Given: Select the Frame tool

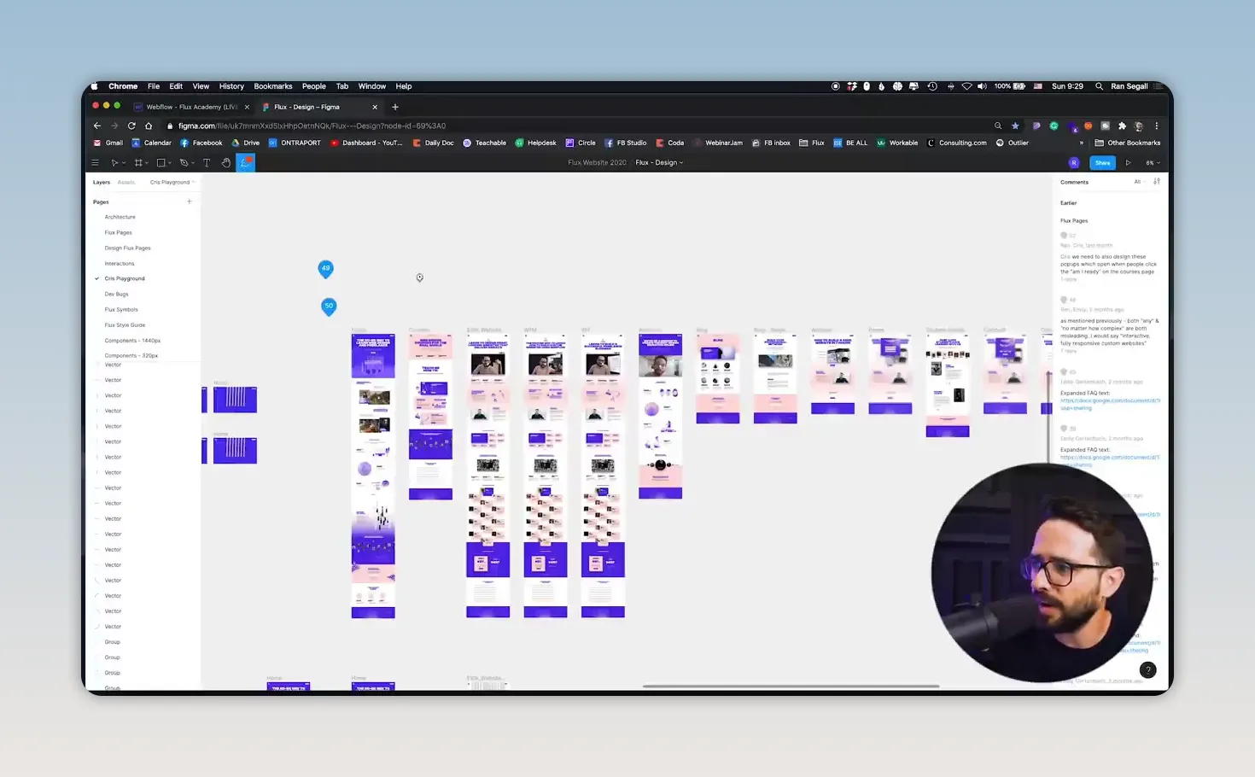Looking at the screenshot, I should (x=138, y=163).
